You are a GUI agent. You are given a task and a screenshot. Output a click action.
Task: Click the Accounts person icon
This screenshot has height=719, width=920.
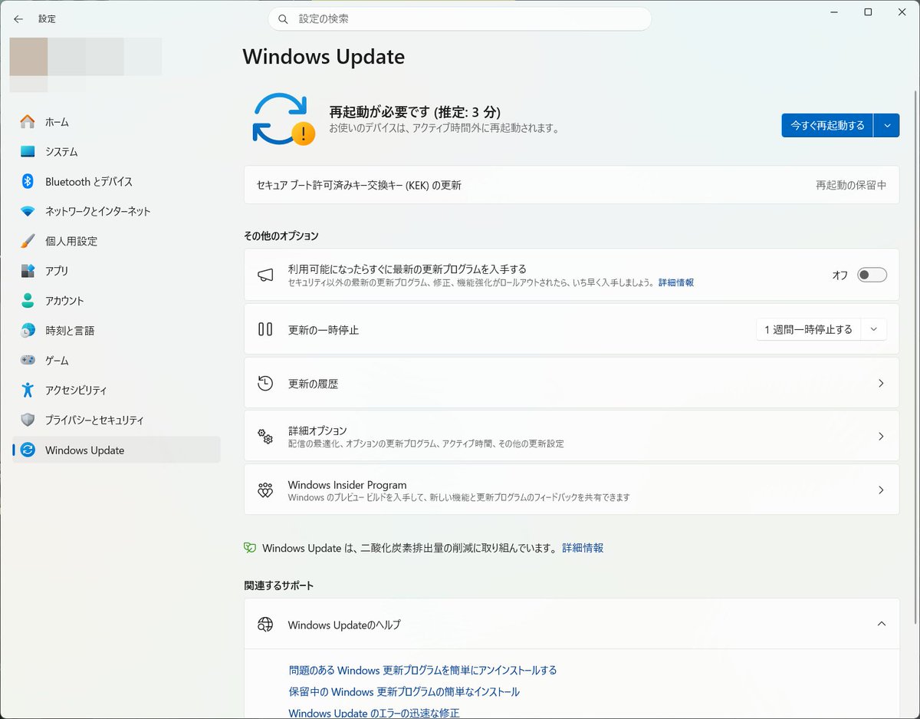click(x=28, y=301)
